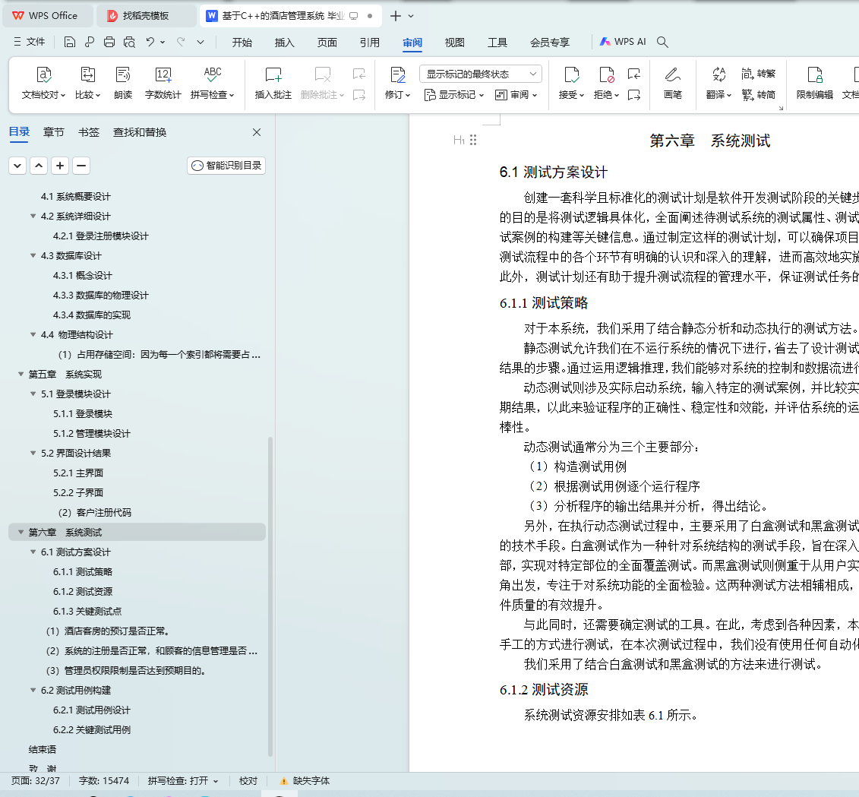
Task: Select 结束语 in the outline
Action: point(43,749)
